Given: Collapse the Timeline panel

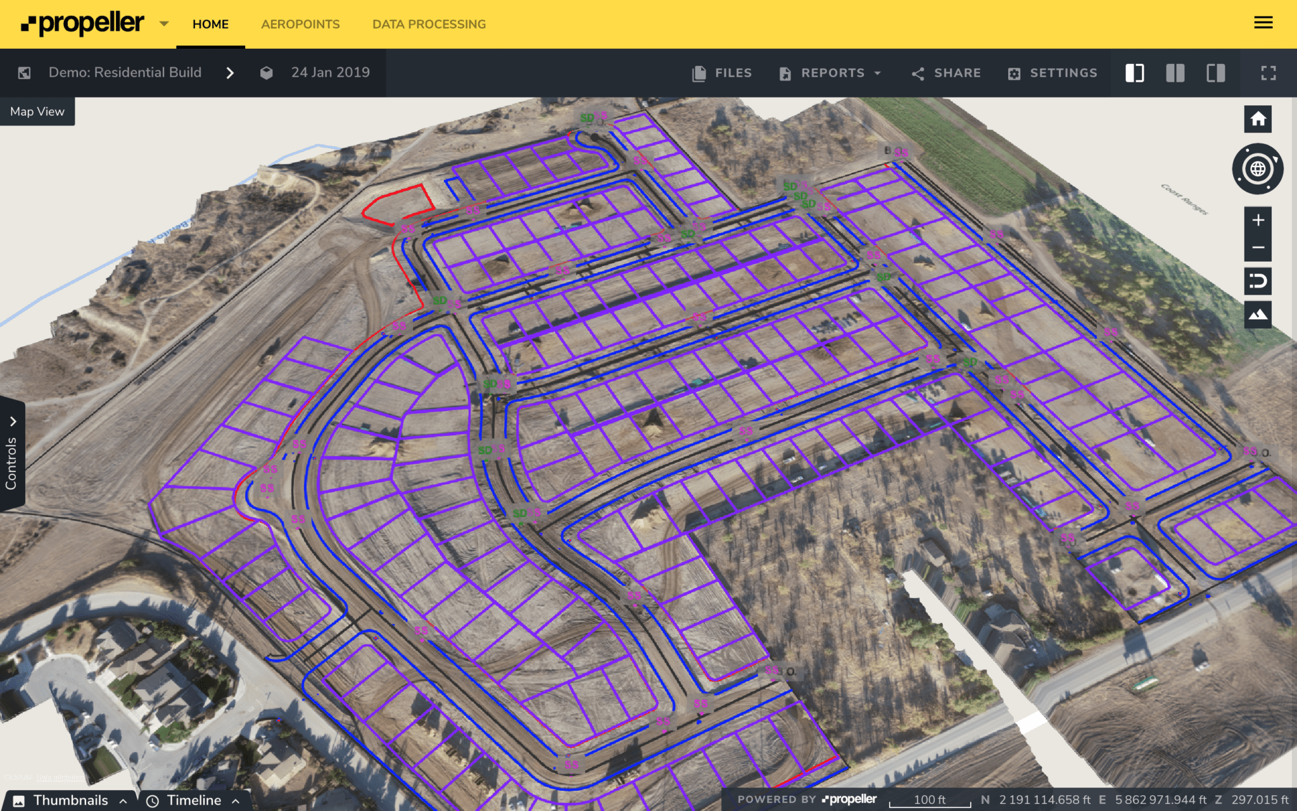Looking at the screenshot, I should [x=236, y=800].
